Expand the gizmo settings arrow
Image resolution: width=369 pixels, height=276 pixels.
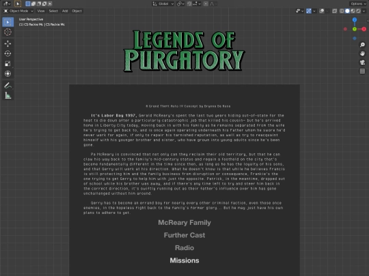coord(314,11)
